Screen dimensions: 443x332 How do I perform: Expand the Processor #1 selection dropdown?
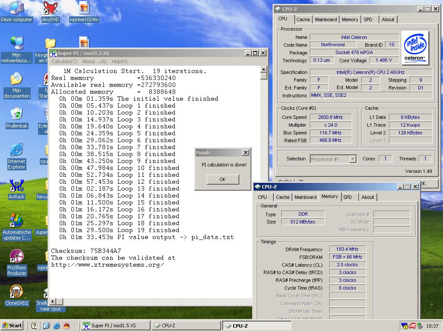tap(353, 159)
